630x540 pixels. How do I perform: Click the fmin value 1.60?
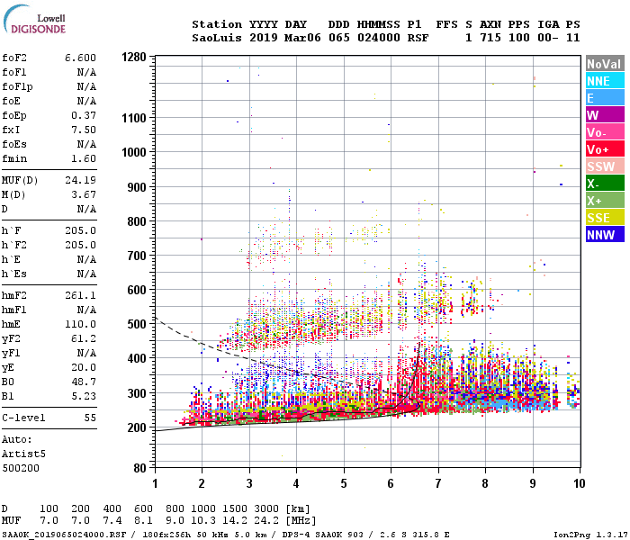pyautogui.click(x=84, y=158)
